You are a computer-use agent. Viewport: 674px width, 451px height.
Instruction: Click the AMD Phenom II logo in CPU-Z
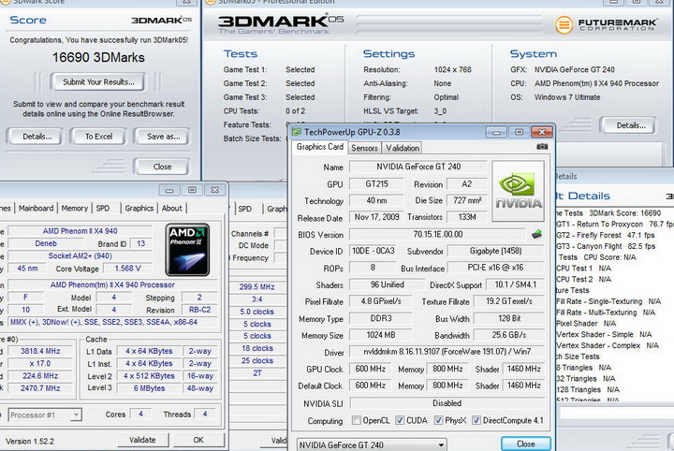point(187,249)
